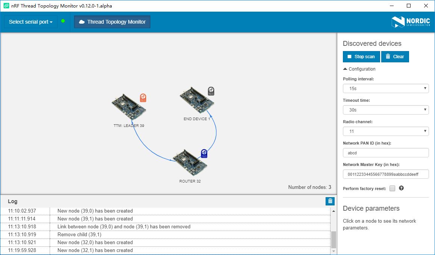Click the log scrollbar thumb

pyautogui.click(x=333, y=240)
